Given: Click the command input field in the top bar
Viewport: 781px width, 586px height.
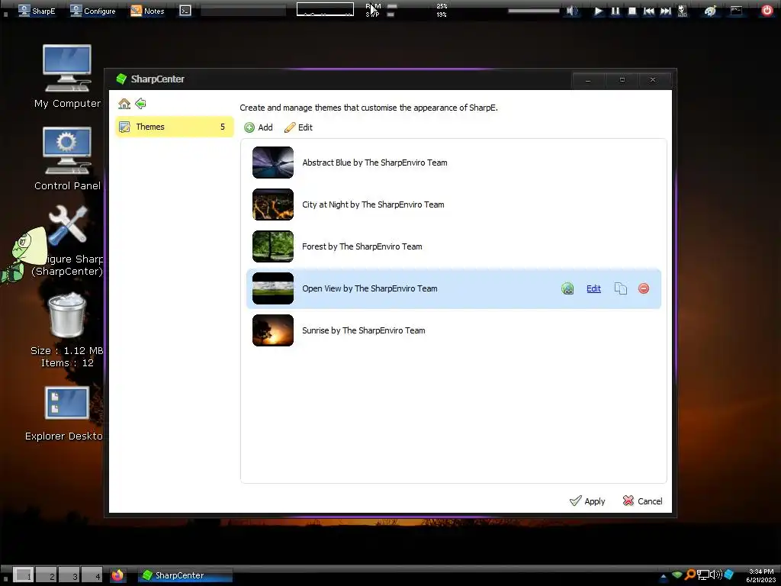Looking at the screenshot, I should 243,11.
